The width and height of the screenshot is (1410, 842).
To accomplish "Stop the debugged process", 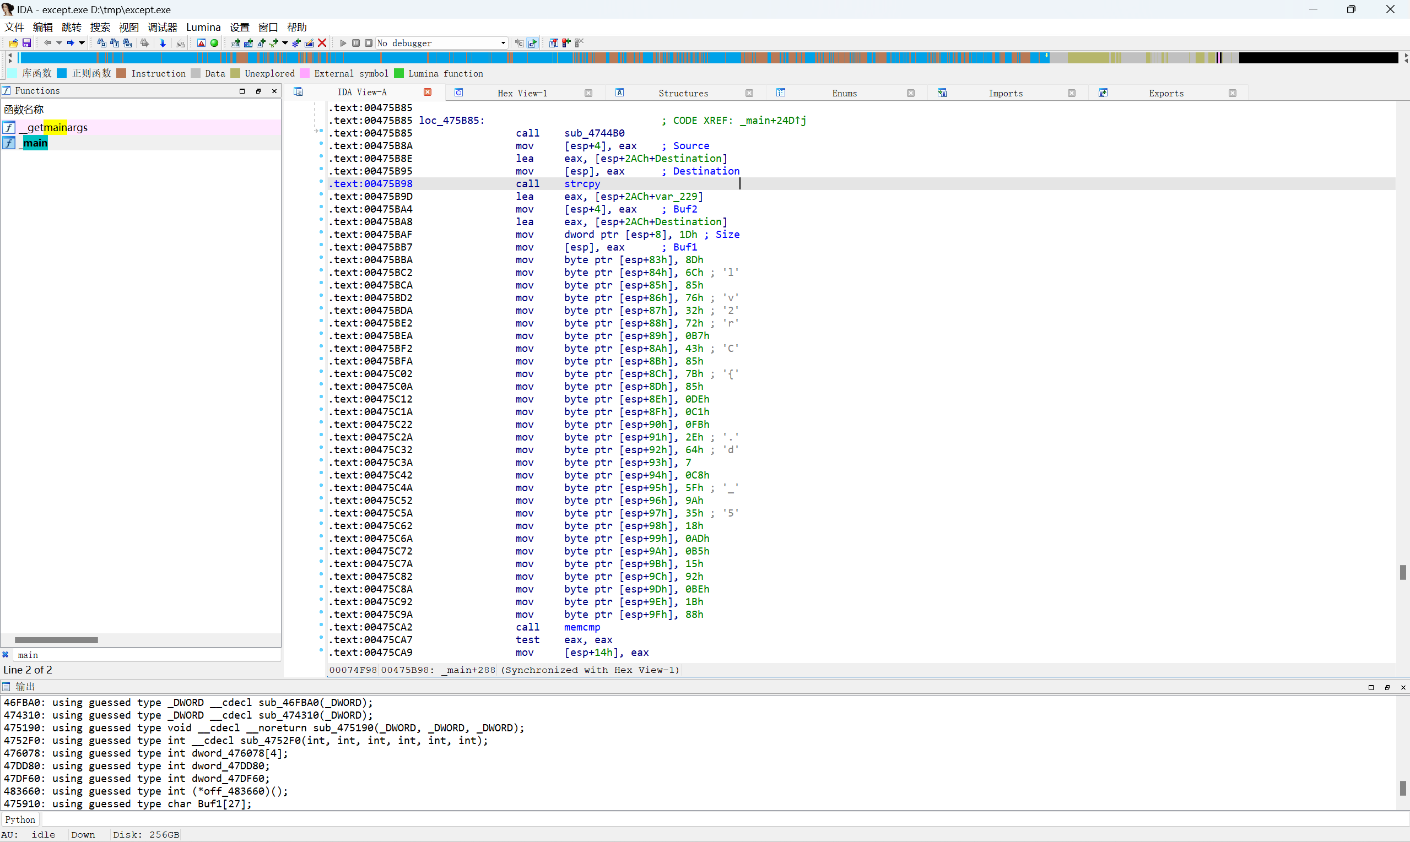I will [369, 43].
